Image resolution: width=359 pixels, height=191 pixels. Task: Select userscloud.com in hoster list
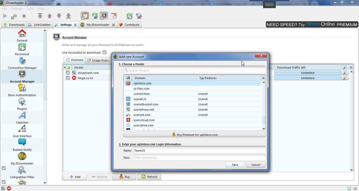pos(193,120)
